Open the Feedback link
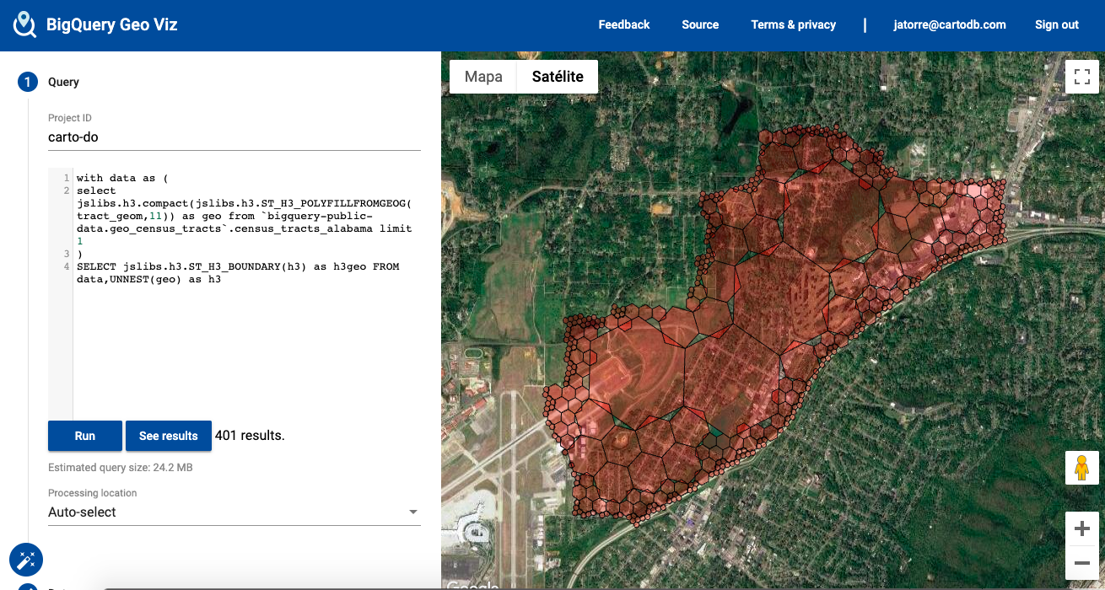The height and width of the screenshot is (590, 1105). tap(624, 25)
